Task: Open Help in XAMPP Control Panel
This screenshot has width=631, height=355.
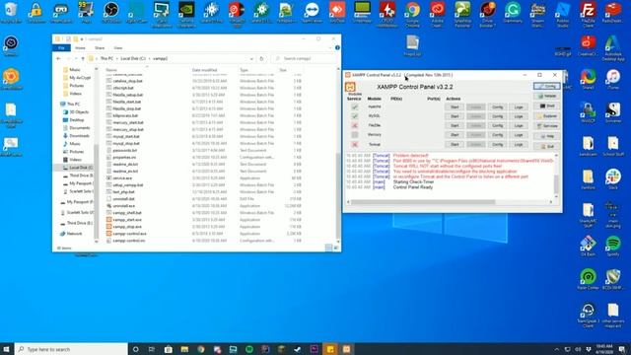Action: click(x=547, y=136)
